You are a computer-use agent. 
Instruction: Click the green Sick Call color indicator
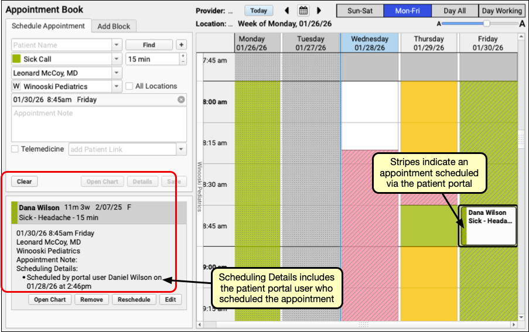[x=16, y=59]
